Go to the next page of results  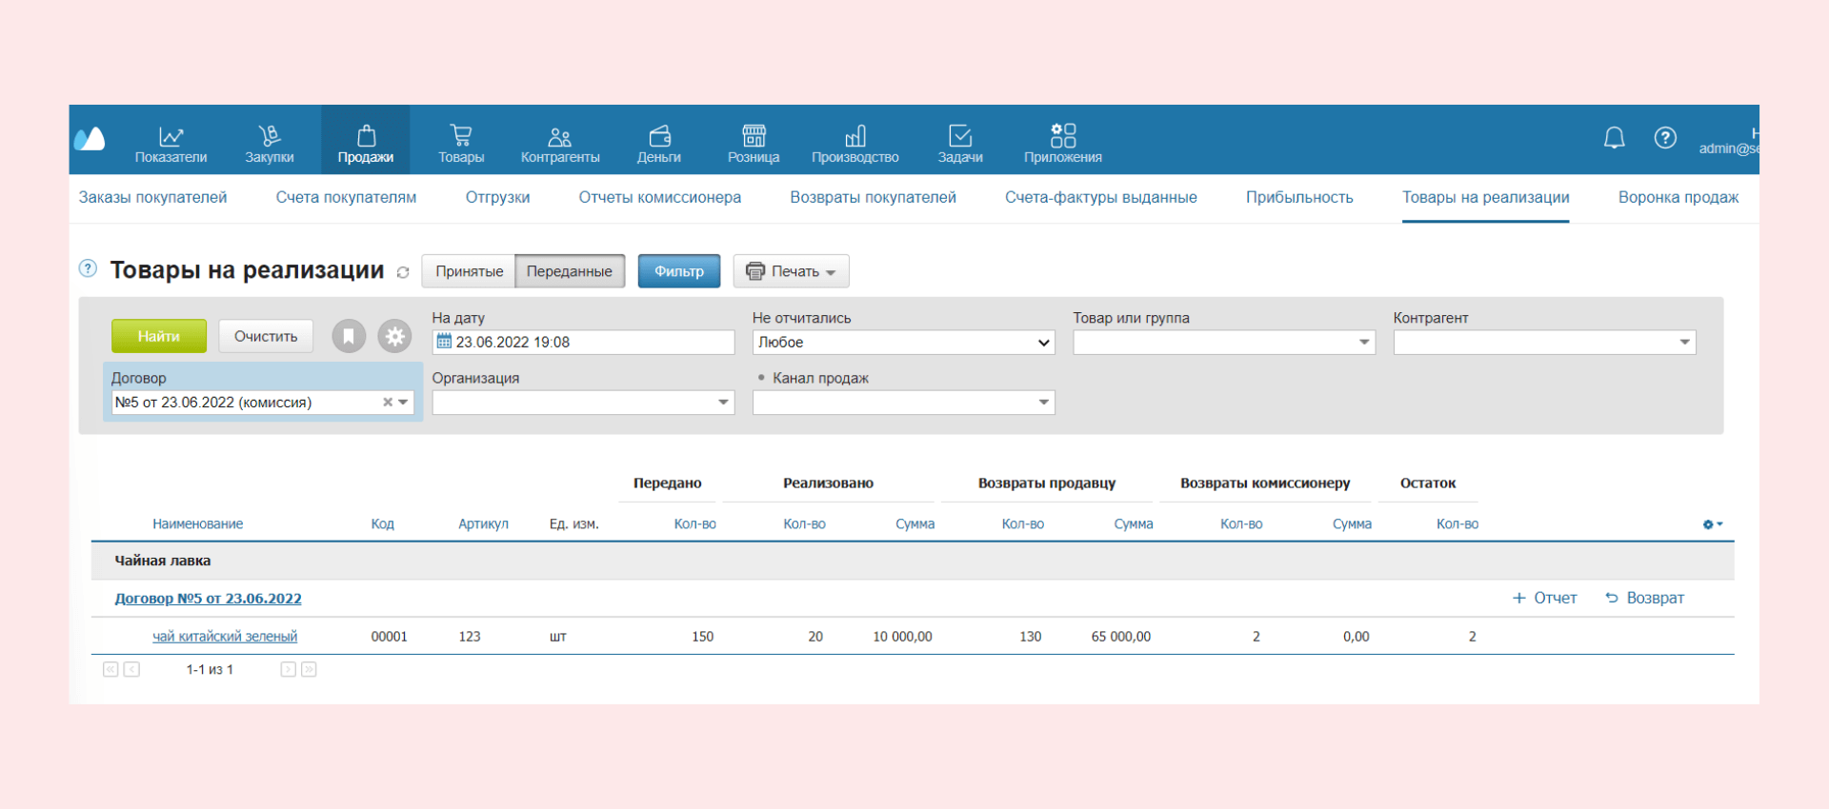(x=288, y=669)
